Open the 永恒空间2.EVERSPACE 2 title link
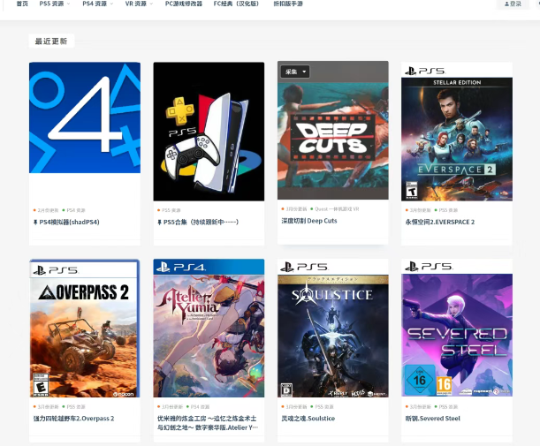Viewport: 540px width, 446px height. [x=440, y=223]
